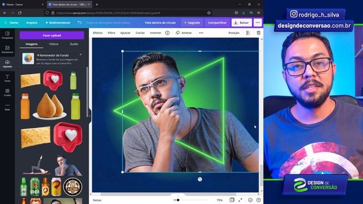Click the rotate handle below image

(200, 179)
